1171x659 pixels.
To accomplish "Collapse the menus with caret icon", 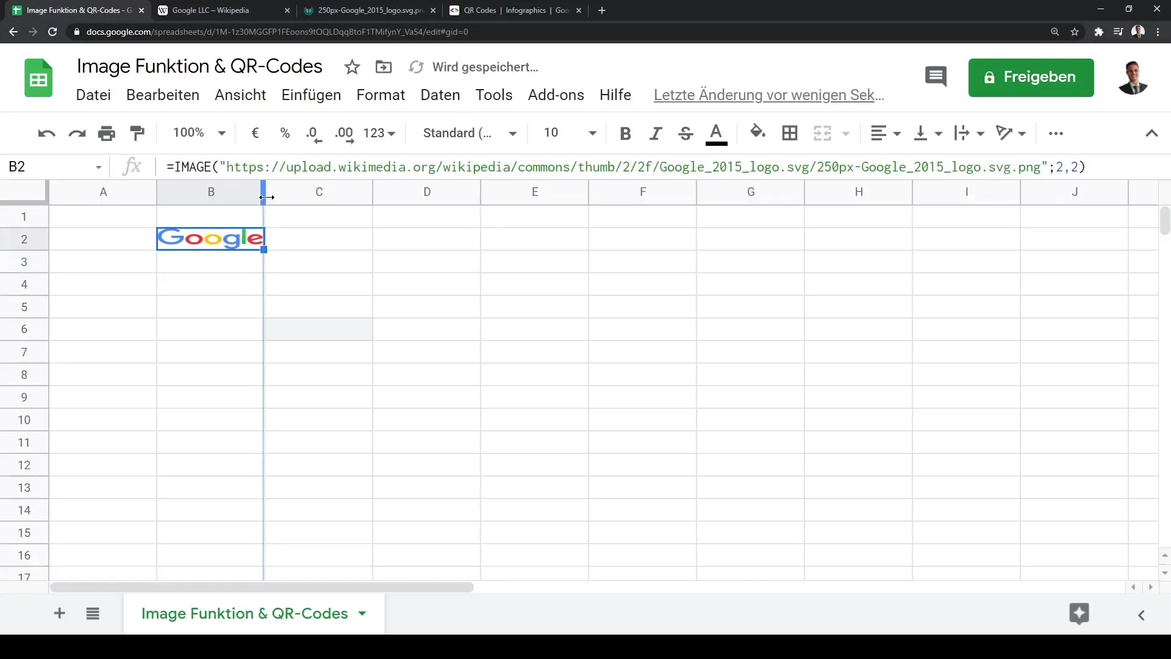I will [x=1151, y=133].
